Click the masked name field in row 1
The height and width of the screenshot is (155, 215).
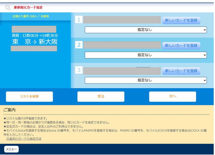tap(122, 20)
